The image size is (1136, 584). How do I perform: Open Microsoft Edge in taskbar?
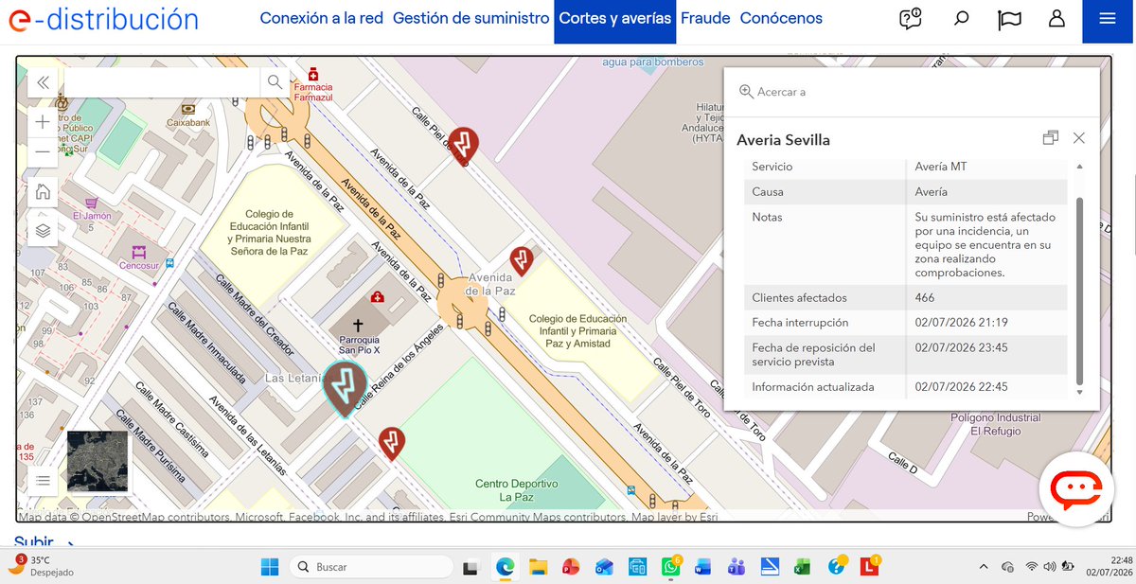pos(504,567)
